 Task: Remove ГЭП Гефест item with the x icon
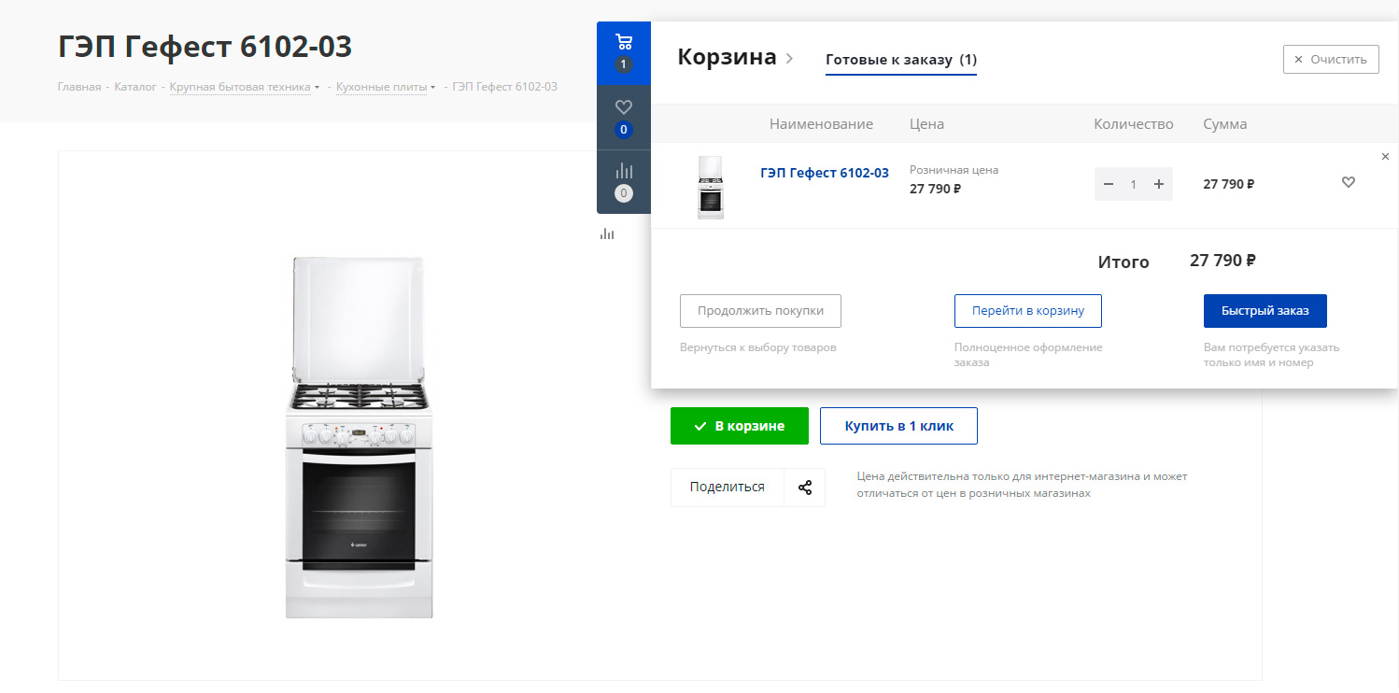tap(1385, 156)
